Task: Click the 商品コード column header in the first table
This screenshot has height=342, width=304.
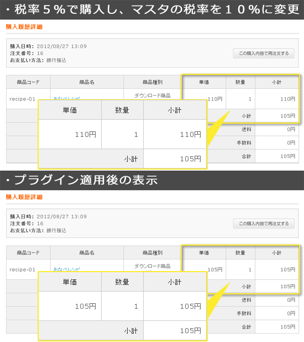Action: pos(28,82)
